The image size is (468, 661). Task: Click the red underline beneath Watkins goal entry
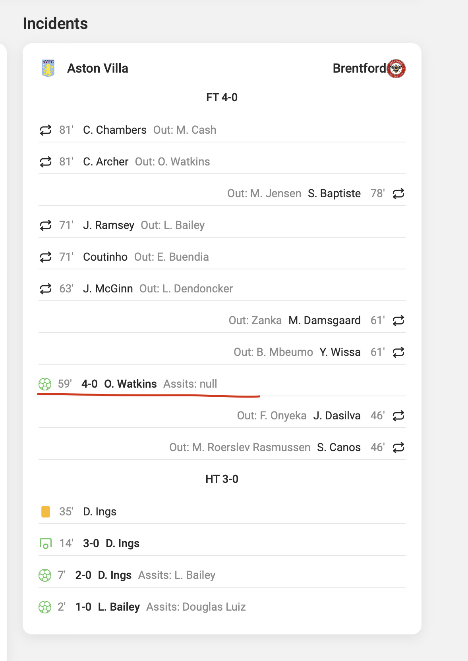tap(147, 394)
